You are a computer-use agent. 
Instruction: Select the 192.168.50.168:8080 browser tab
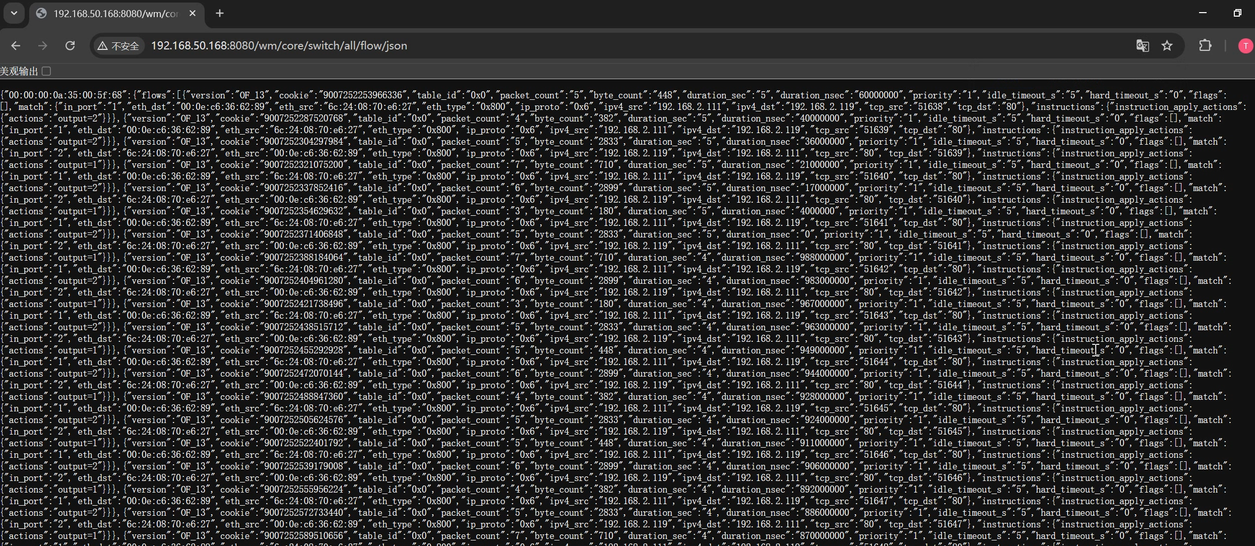pyautogui.click(x=116, y=14)
